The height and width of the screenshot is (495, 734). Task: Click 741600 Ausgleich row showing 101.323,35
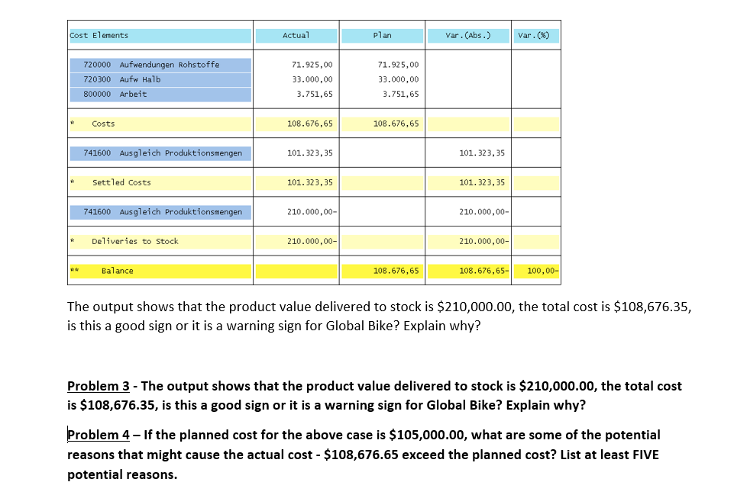click(x=160, y=153)
